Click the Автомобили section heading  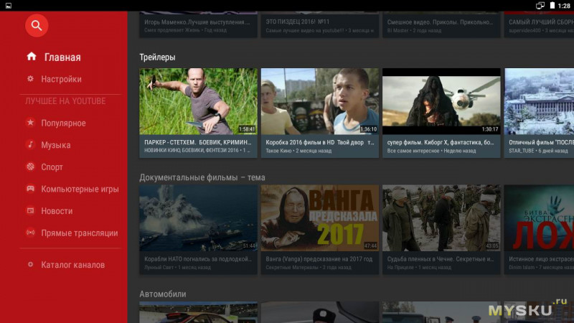[163, 294]
